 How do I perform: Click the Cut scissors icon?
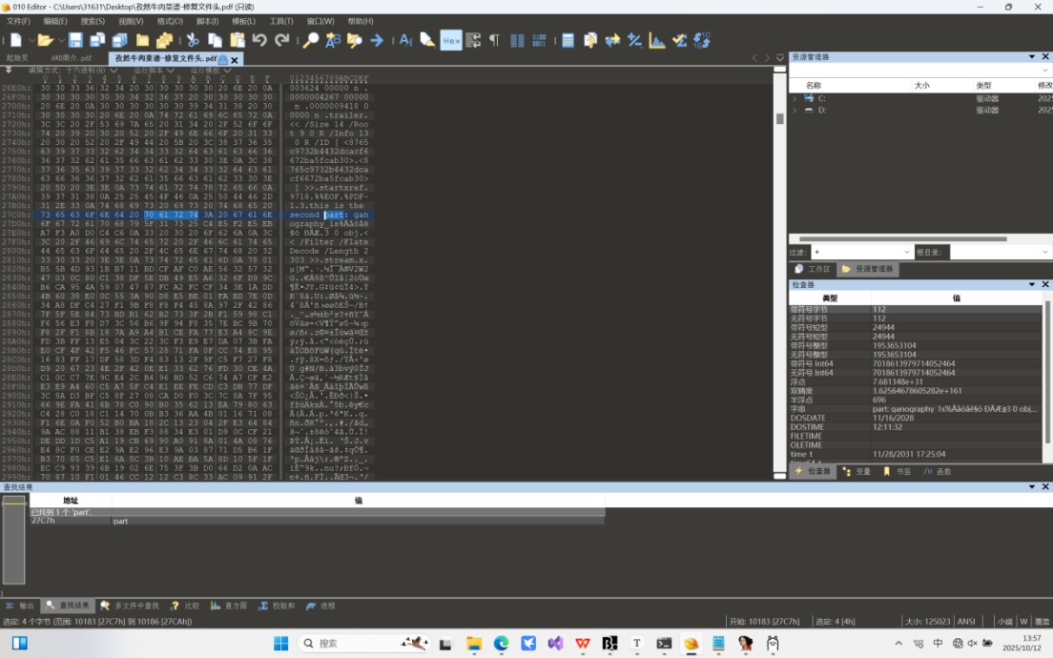coord(192,40)
